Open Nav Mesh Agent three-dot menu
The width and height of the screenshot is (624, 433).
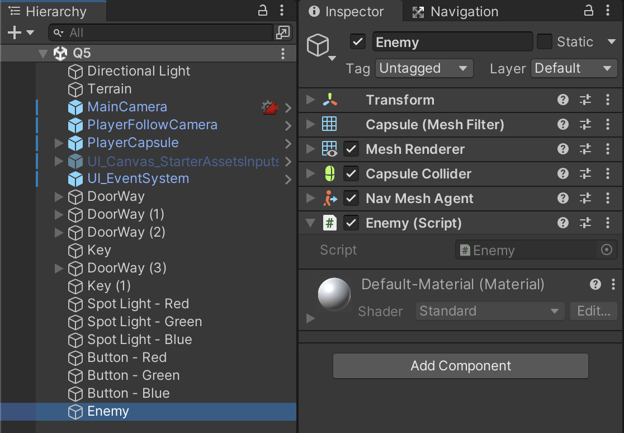click(x=608, y=199)
